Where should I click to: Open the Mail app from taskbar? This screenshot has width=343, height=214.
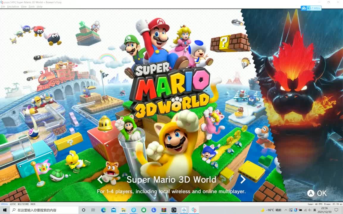[x=113, y=210]
